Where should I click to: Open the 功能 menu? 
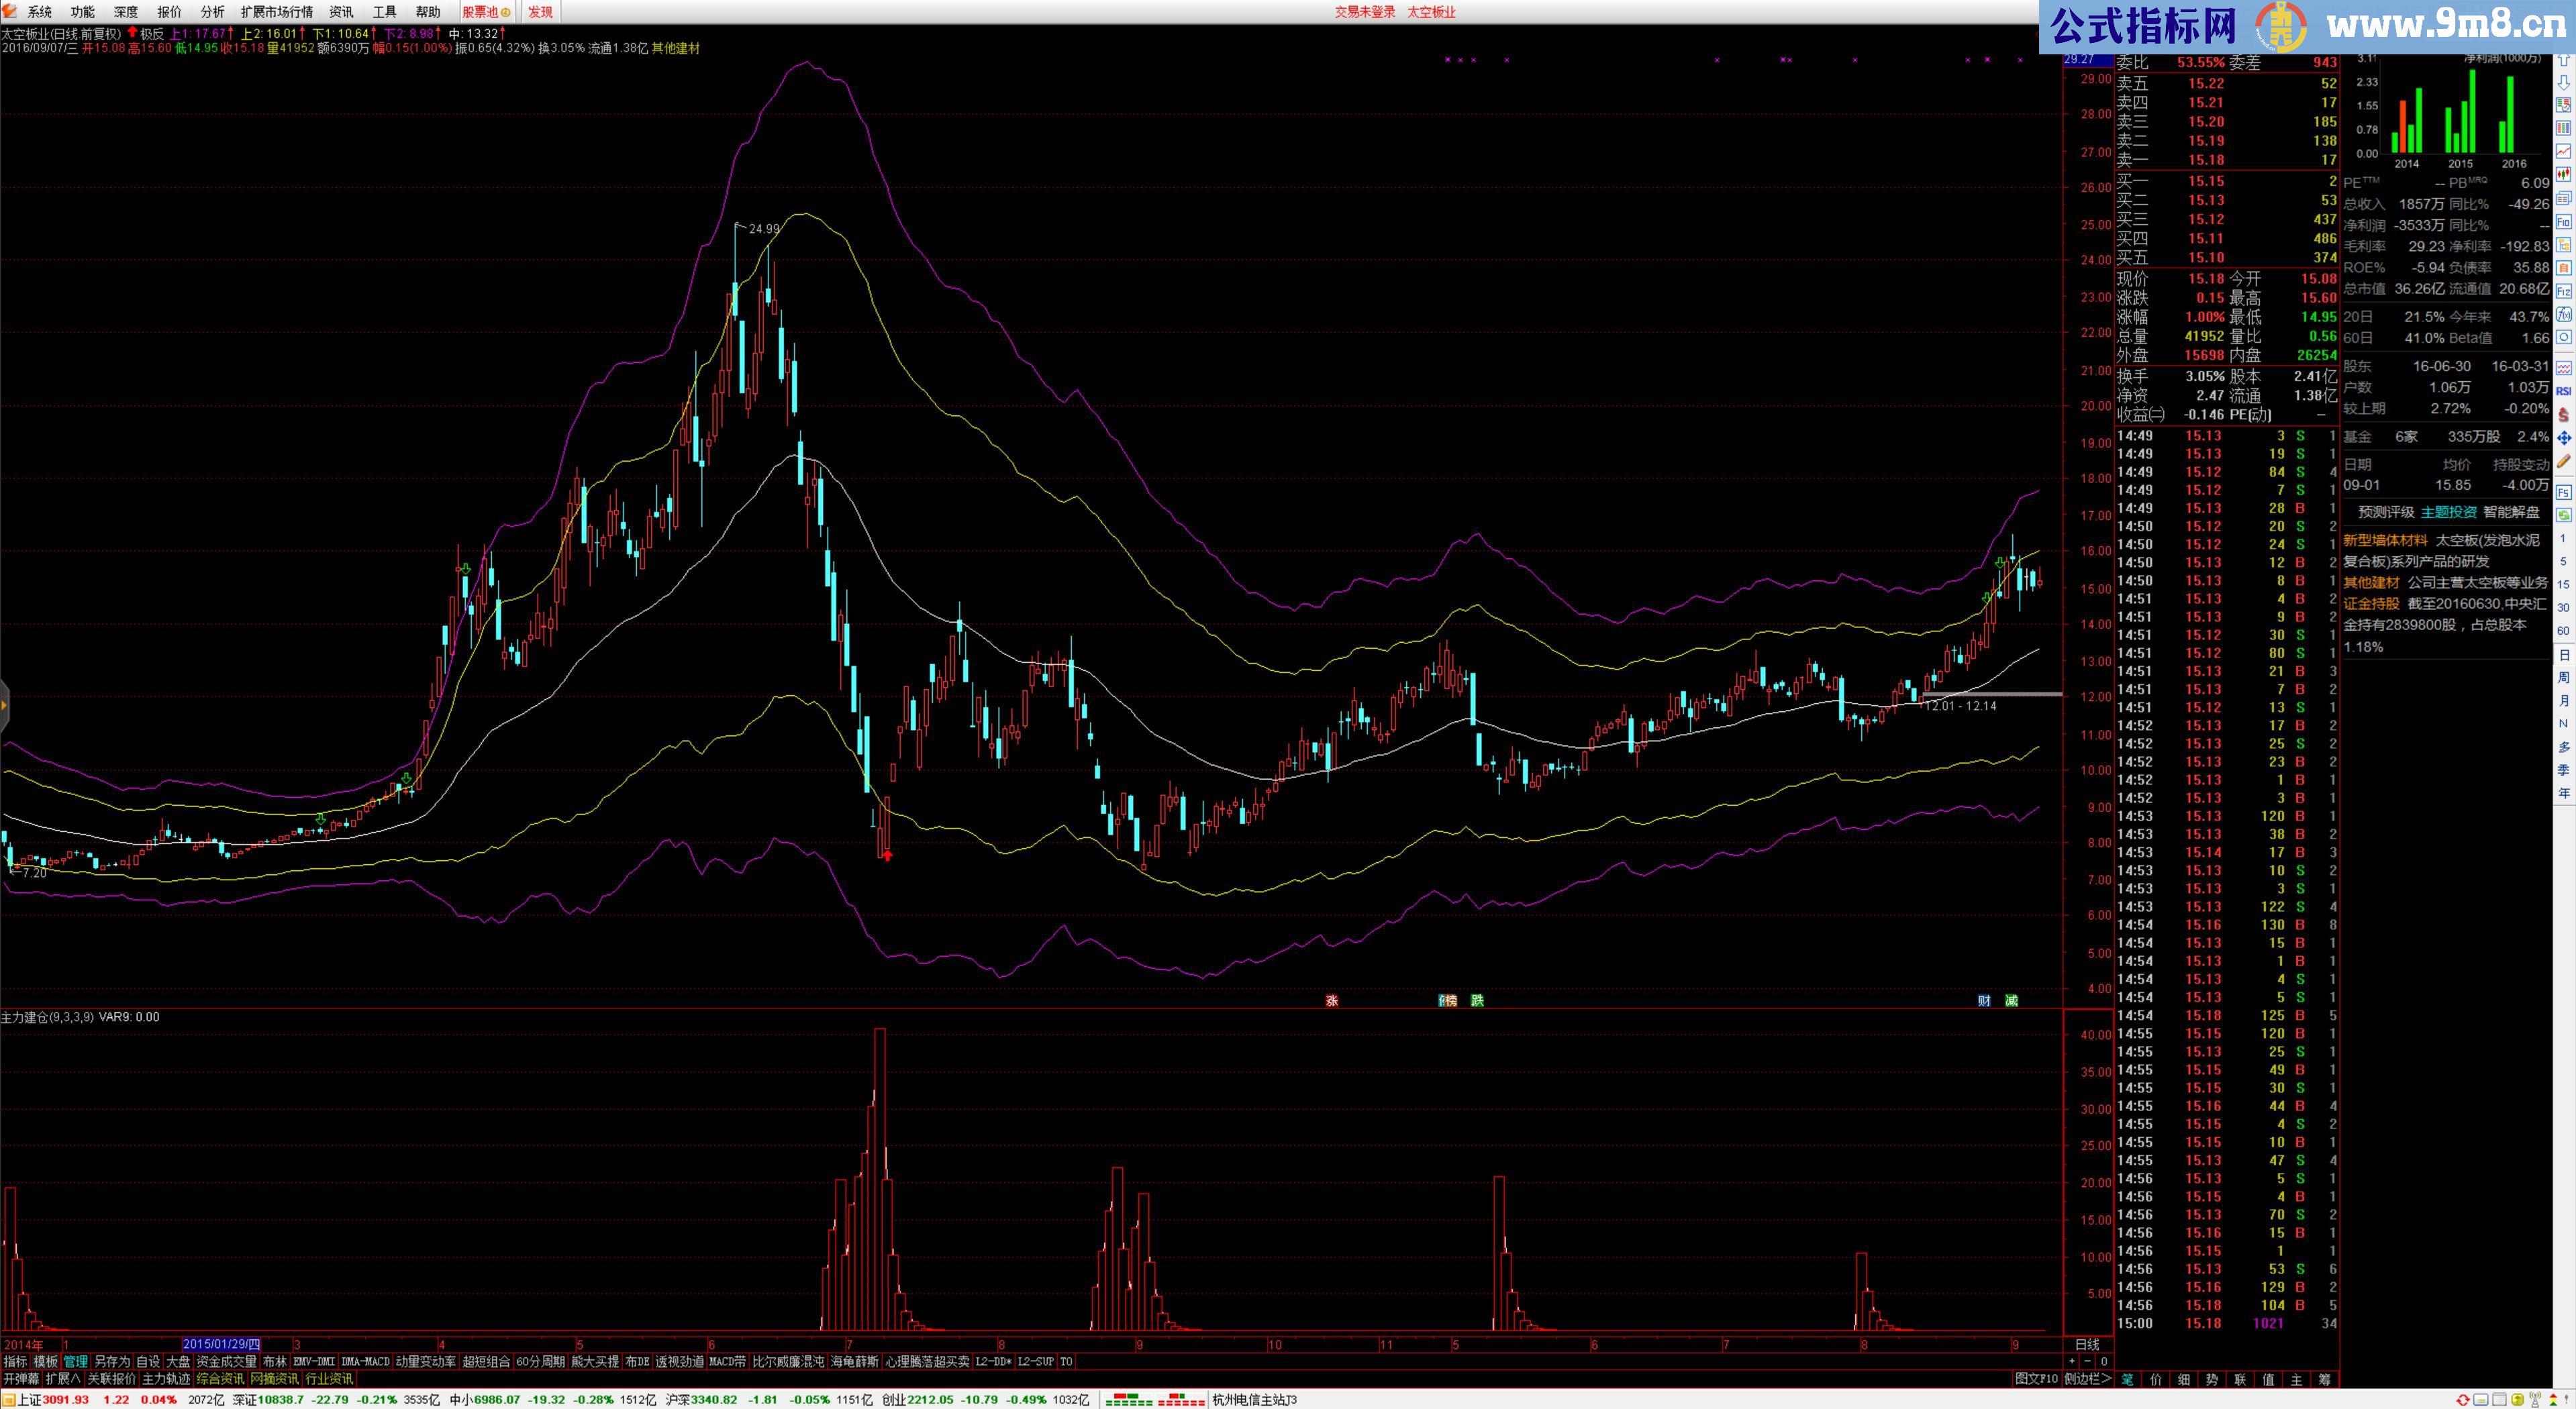coord(83,12)
